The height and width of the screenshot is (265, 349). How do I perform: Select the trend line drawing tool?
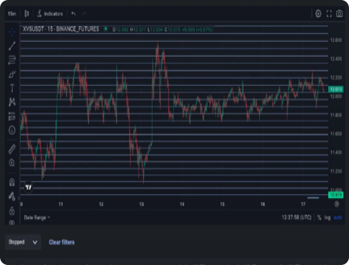click(12, 46)
